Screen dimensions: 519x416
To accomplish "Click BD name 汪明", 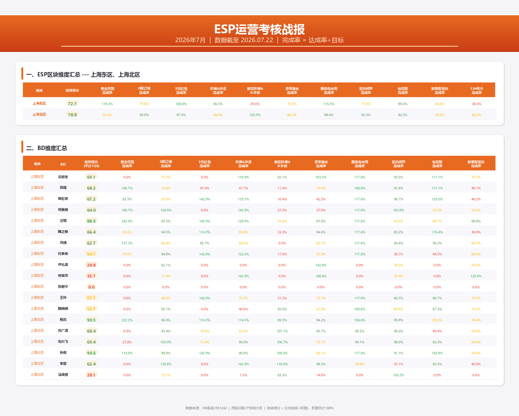I will (63, 221).
